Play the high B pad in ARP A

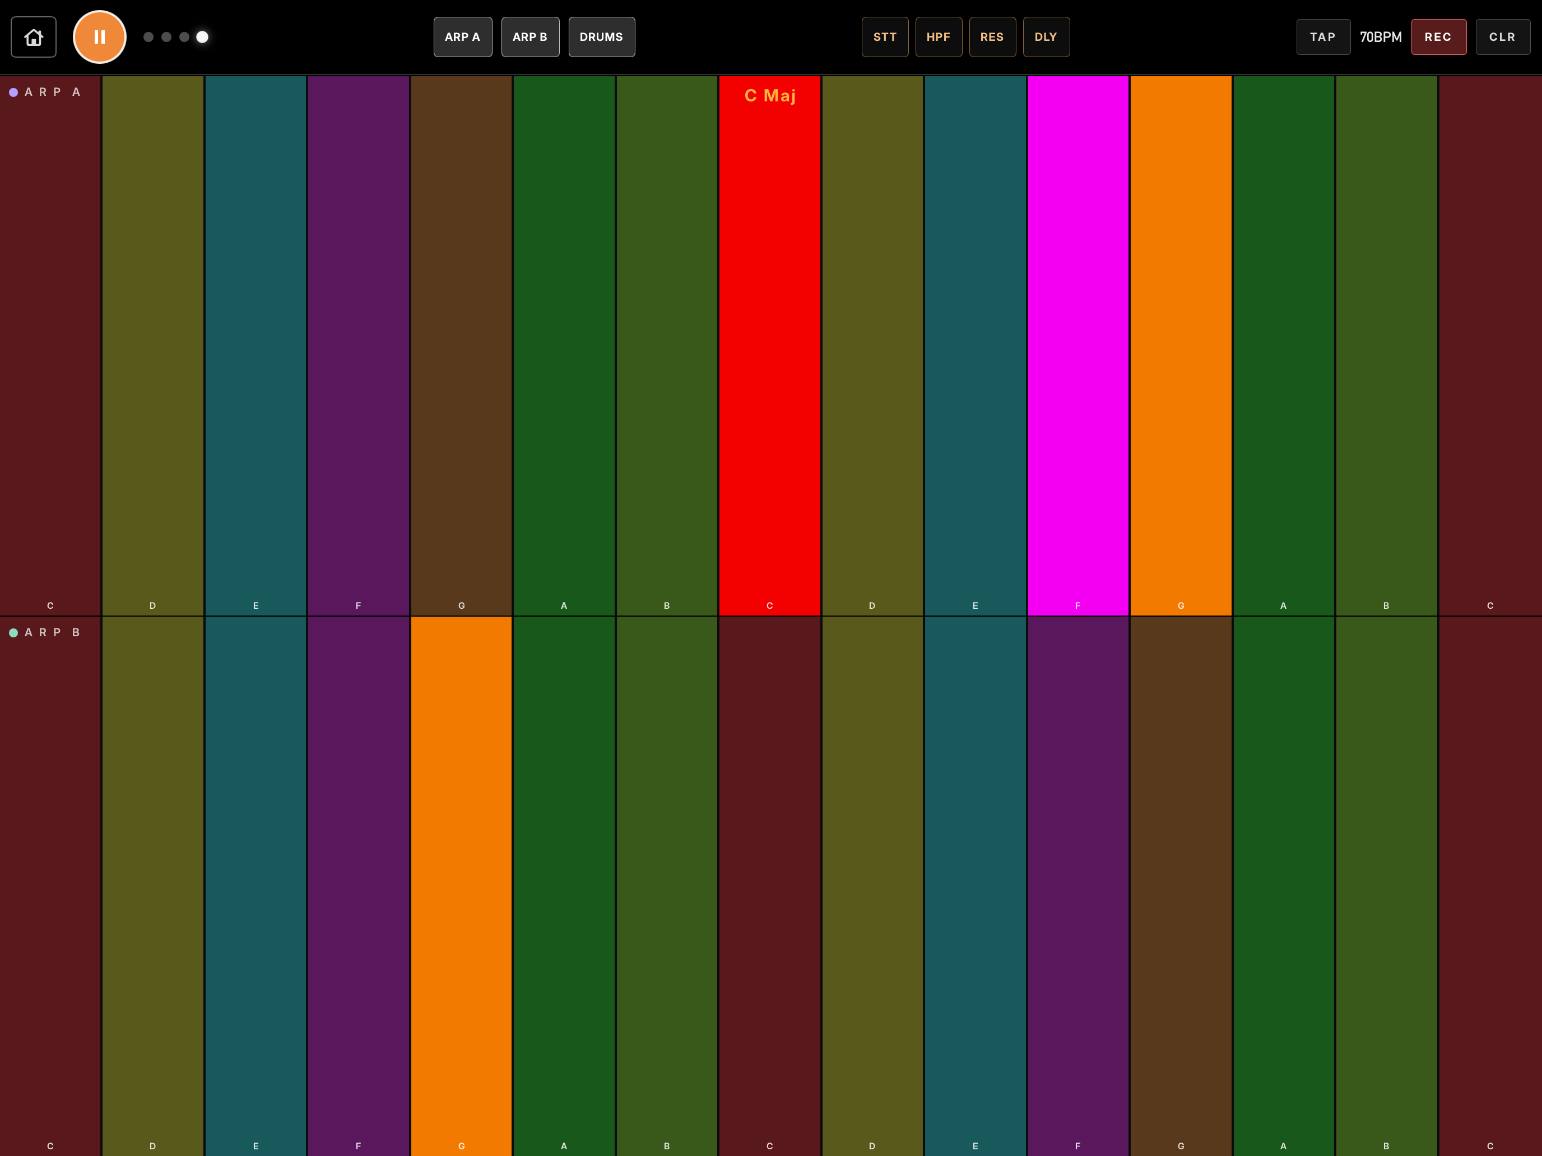point(1387,346)
